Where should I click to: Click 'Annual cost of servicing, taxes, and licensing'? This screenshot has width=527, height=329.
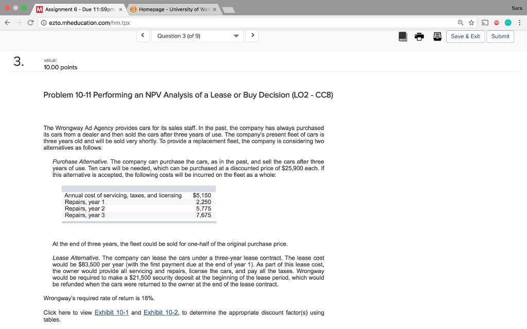pos(123,195)
